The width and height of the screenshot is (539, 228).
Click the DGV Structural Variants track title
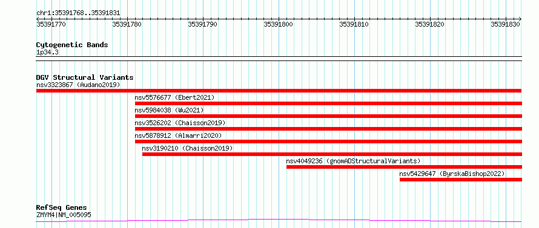[x=85, y=77]
